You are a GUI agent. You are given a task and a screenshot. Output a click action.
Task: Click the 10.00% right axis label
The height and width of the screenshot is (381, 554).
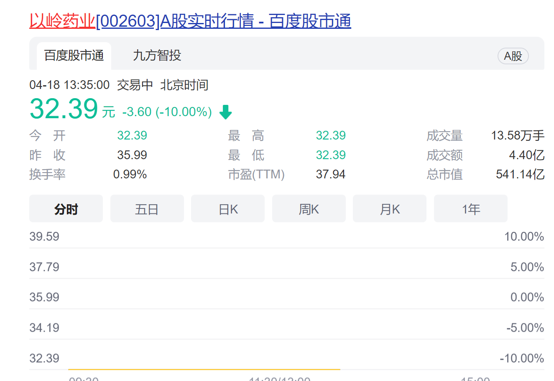coord(523,236)
